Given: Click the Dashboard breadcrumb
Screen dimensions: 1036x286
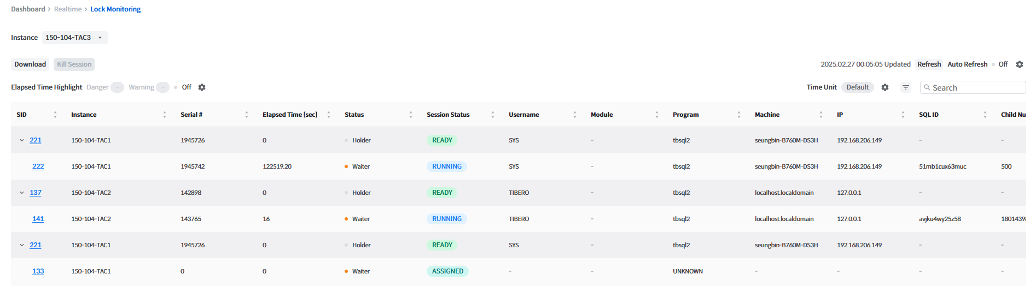Looking at the screenshot, I should [x=28, y=9].
